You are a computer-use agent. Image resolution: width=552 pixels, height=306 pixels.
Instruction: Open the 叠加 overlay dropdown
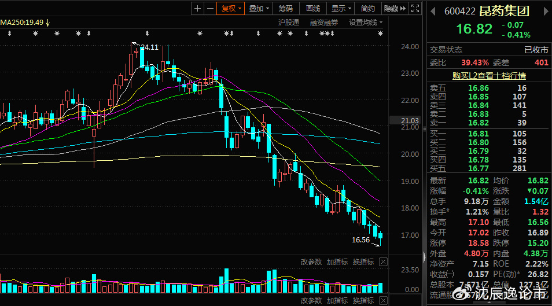(x=259, y=9)
